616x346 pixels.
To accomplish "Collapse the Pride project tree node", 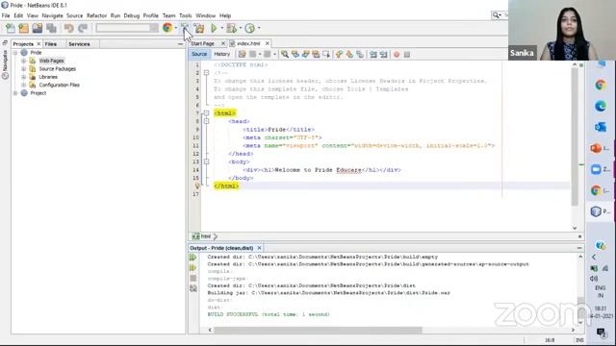I will (x=15, y=53).
